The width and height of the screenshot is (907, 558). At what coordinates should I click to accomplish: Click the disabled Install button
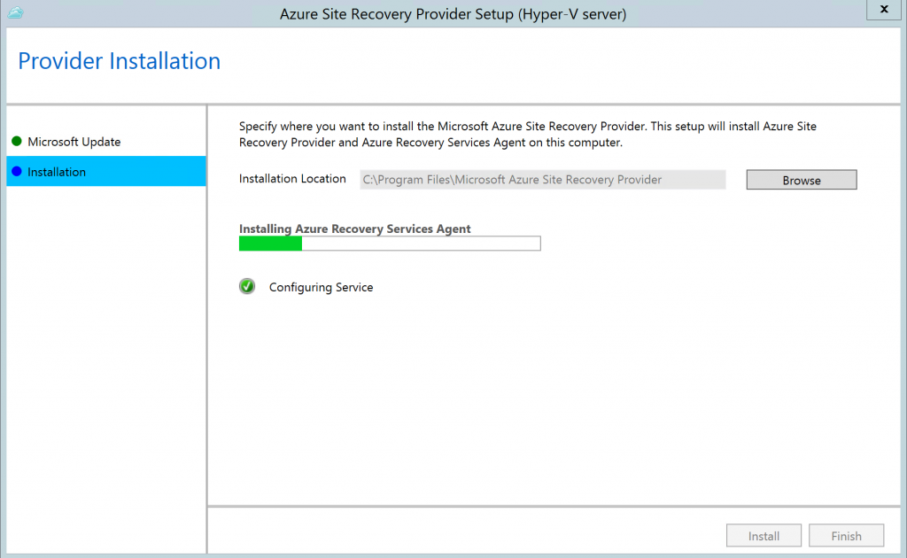point(764,536)
